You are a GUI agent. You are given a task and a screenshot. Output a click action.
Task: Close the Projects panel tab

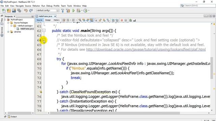tap(14, 16)
